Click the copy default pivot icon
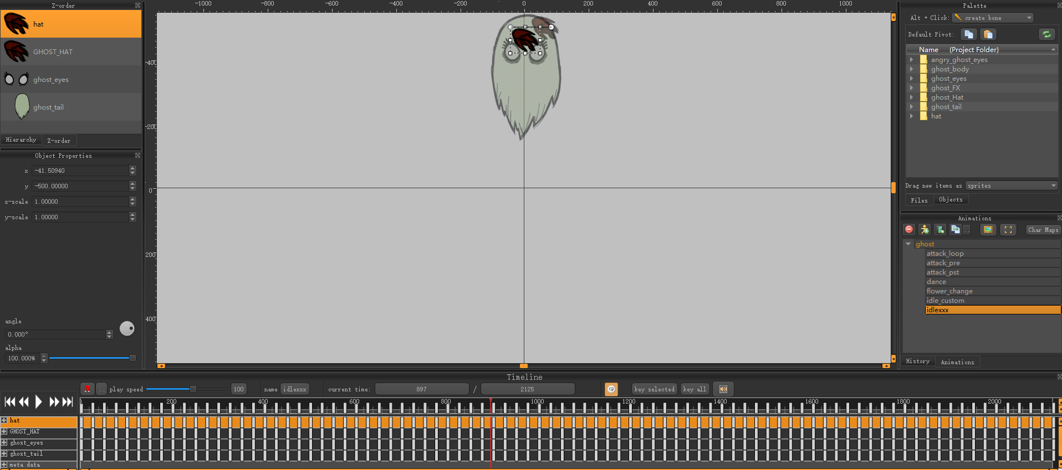The height and width of the screenshot is (470, 1062). click(x=968, y=34)
